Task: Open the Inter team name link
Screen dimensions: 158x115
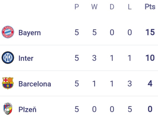Action: point(26,58)
